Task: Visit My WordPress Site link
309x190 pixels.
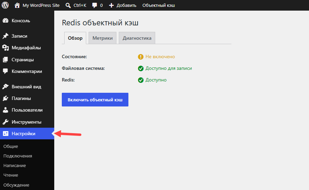Action: [37, 5]
